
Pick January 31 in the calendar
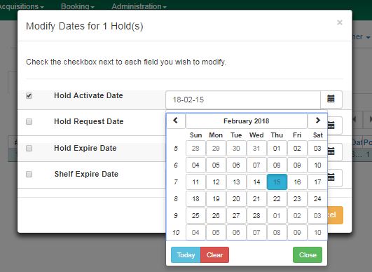[256, 149]
